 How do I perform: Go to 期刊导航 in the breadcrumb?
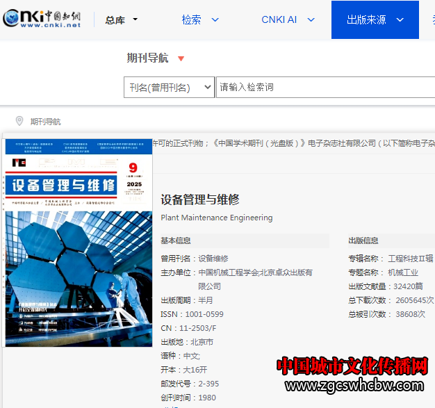45,122
